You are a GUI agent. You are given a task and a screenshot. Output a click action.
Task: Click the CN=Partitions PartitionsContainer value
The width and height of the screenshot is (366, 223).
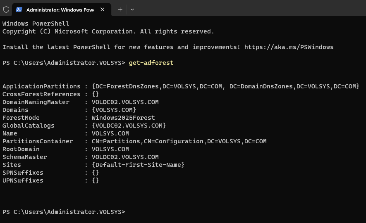(179, 141)
